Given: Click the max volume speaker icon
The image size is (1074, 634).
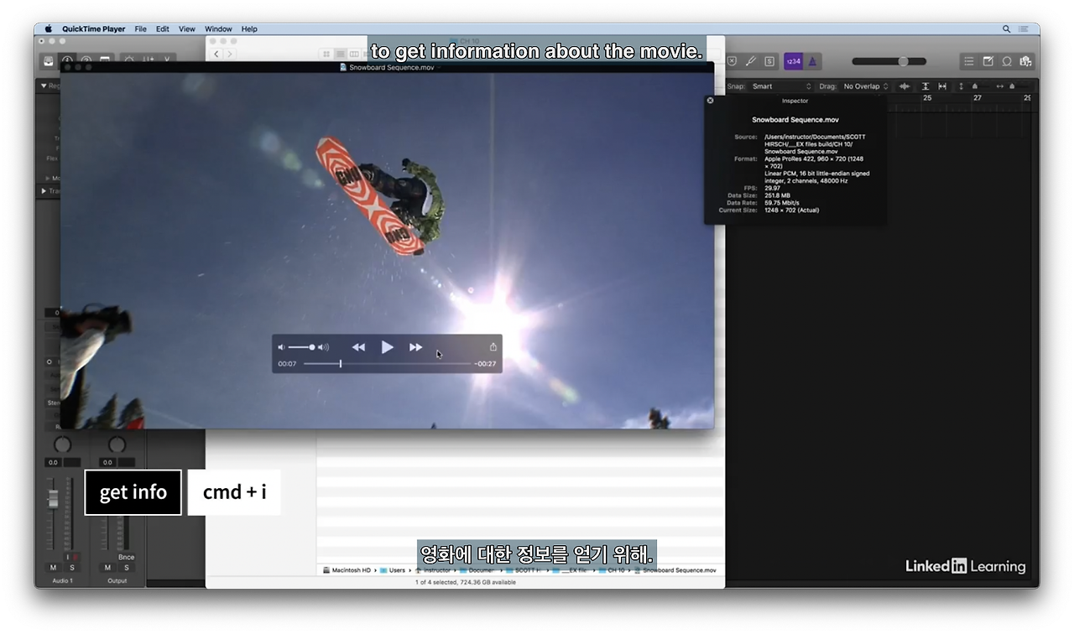Looking at the screenshot, I should [323, 347].
